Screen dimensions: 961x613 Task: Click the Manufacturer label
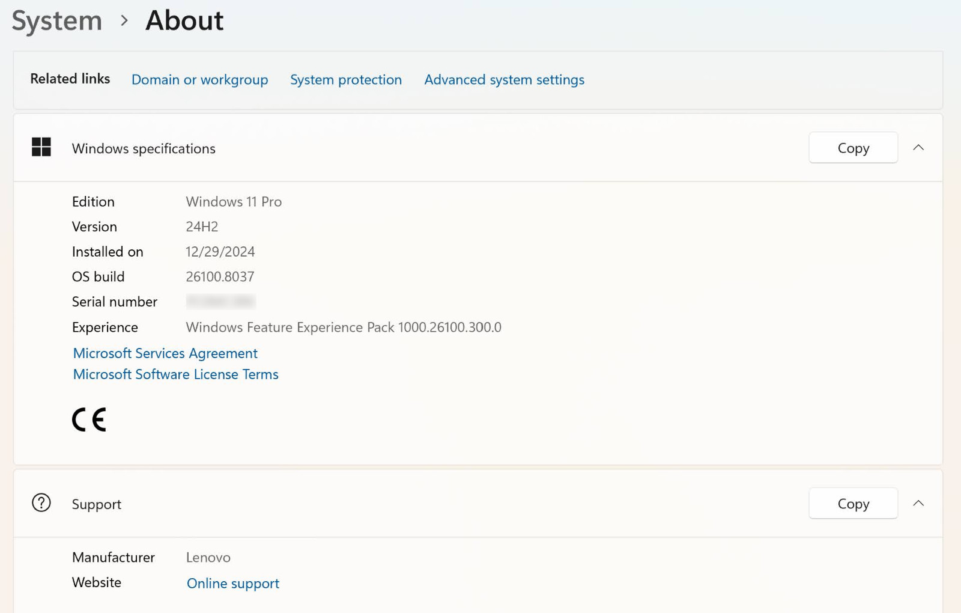click(114, 558)
